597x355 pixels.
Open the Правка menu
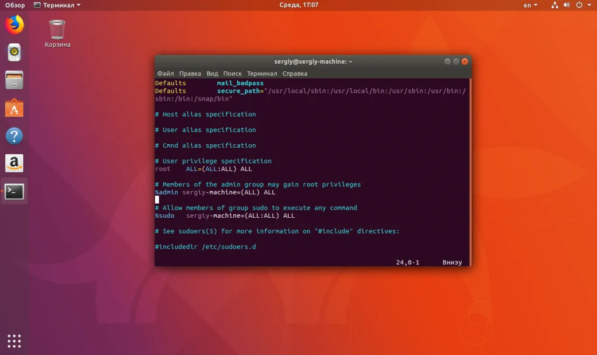[x=190, y=74]
